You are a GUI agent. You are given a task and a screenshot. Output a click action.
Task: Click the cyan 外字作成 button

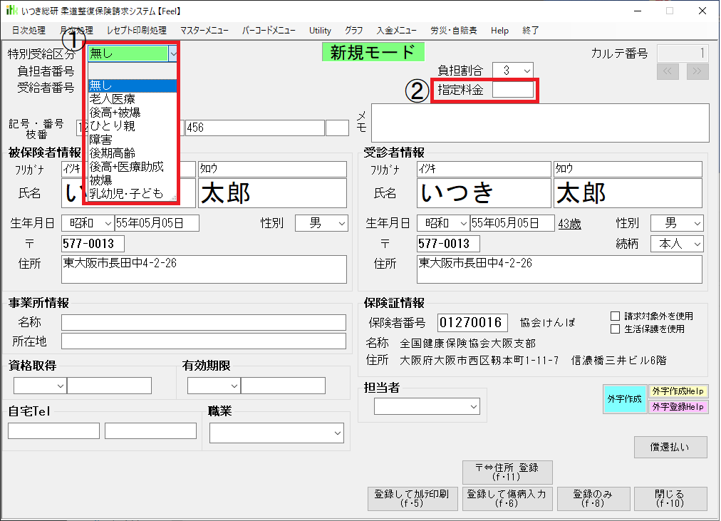coord(625,399)
